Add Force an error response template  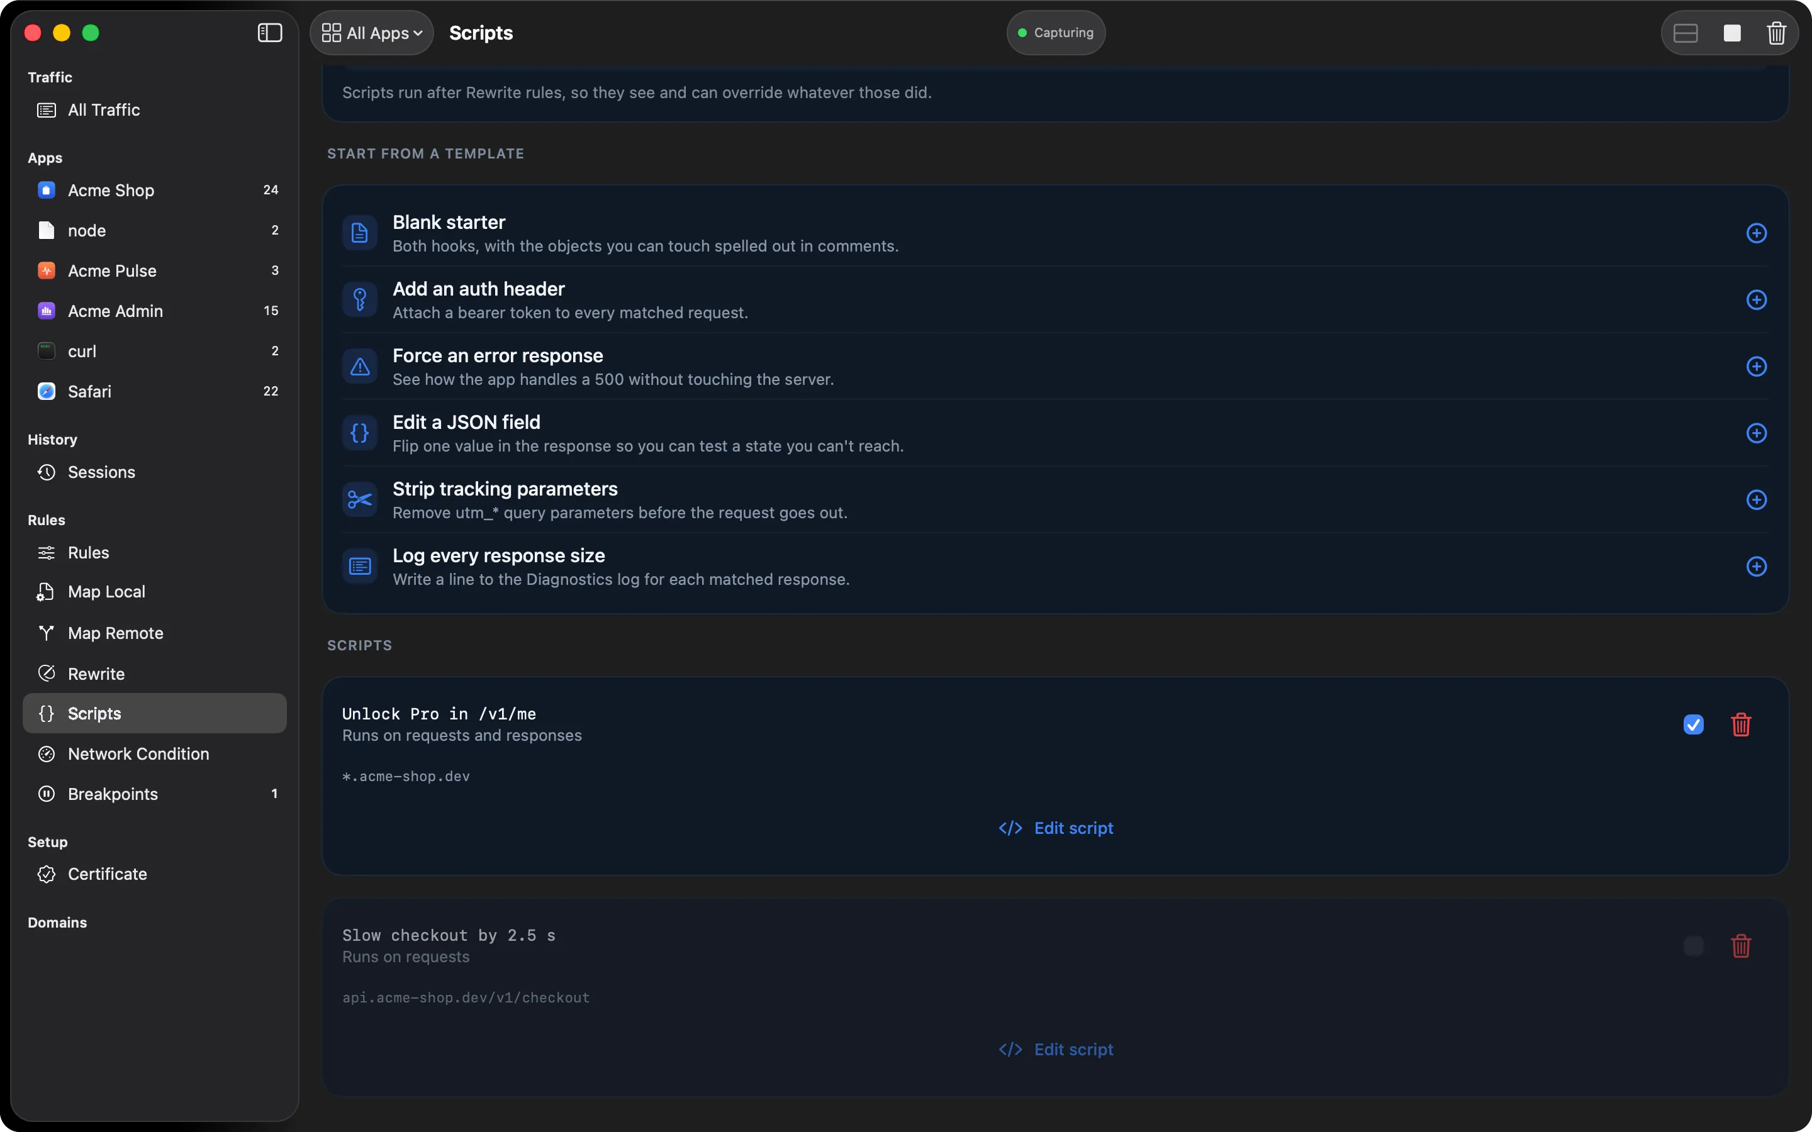pos(1757,367)
